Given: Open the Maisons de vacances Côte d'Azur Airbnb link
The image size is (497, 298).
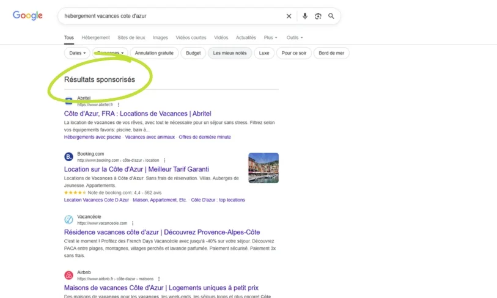Looking at the screenshot, I should [x=161, y=288].
